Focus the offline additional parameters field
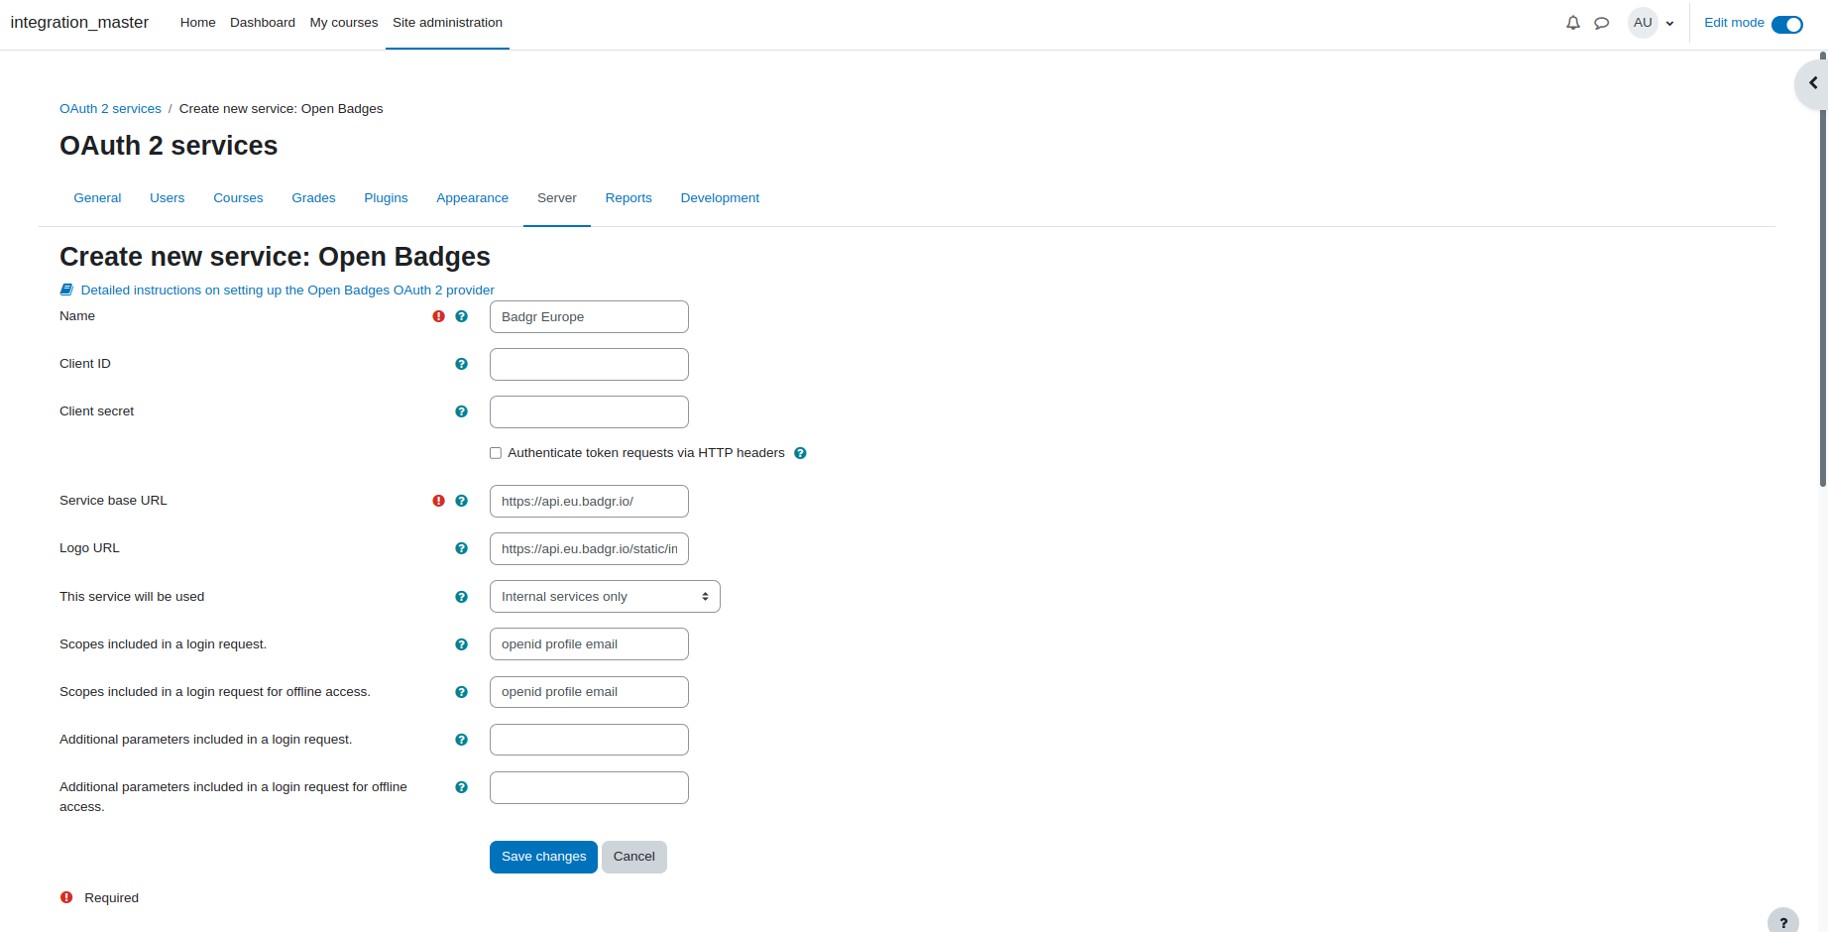 click(589, 788)
